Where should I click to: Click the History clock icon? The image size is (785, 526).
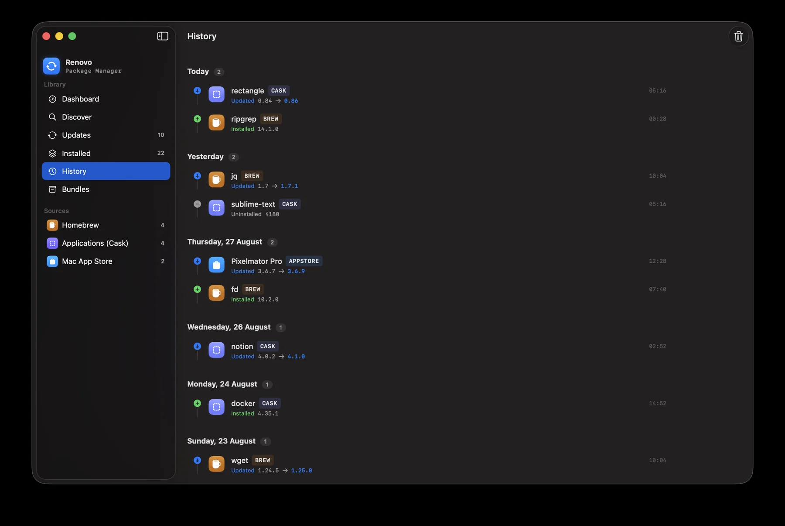coord(52,171)
